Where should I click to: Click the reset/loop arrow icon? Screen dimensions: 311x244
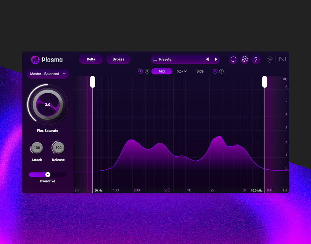point(233,60)
